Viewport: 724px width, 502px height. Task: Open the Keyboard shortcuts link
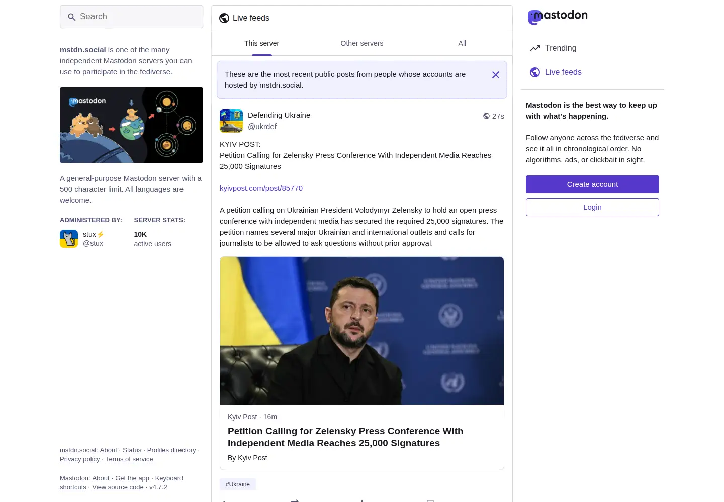tap(169, 478)
